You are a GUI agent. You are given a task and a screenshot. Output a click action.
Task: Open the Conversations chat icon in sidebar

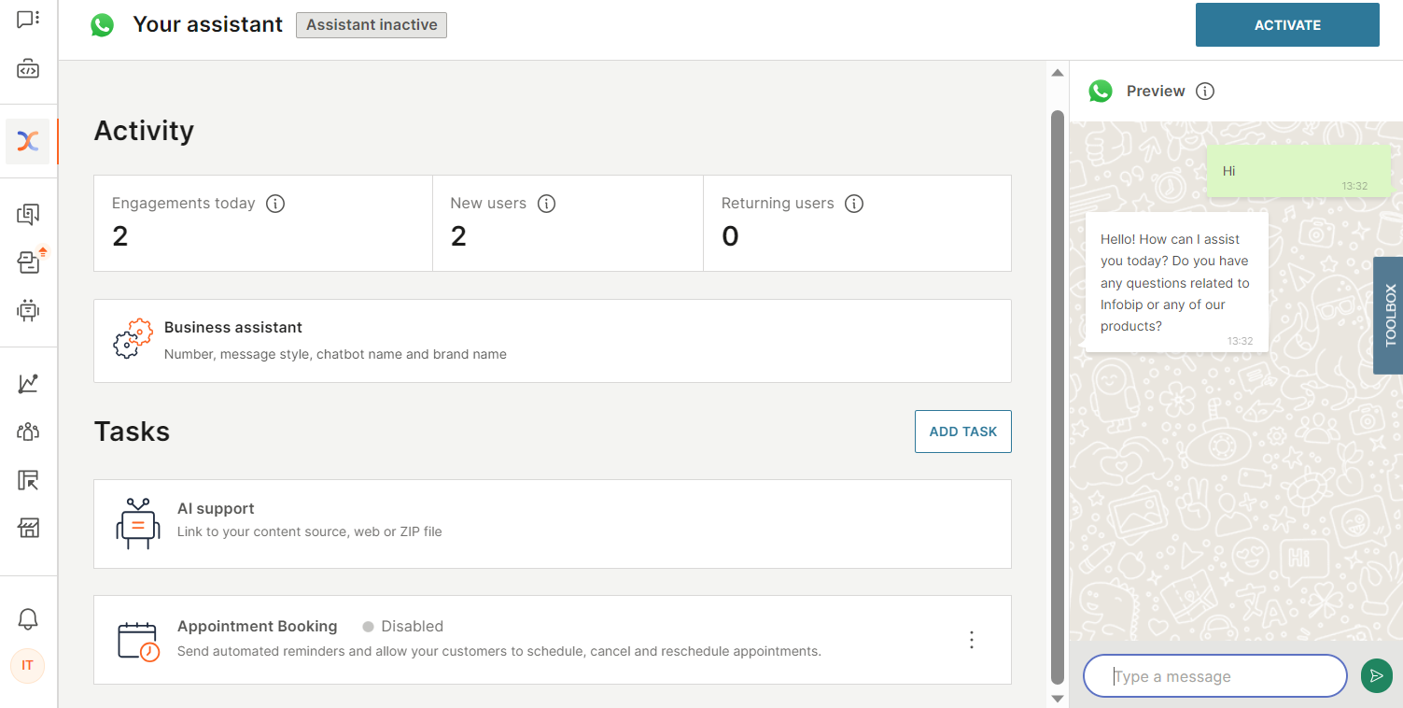[x=28, y=19]
